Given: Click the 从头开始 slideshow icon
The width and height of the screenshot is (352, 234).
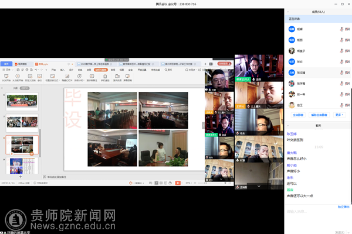Looking at the screenshot, I should pos(6,75).
